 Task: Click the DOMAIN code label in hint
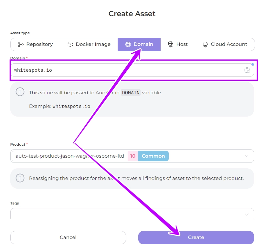click(131, 93)
